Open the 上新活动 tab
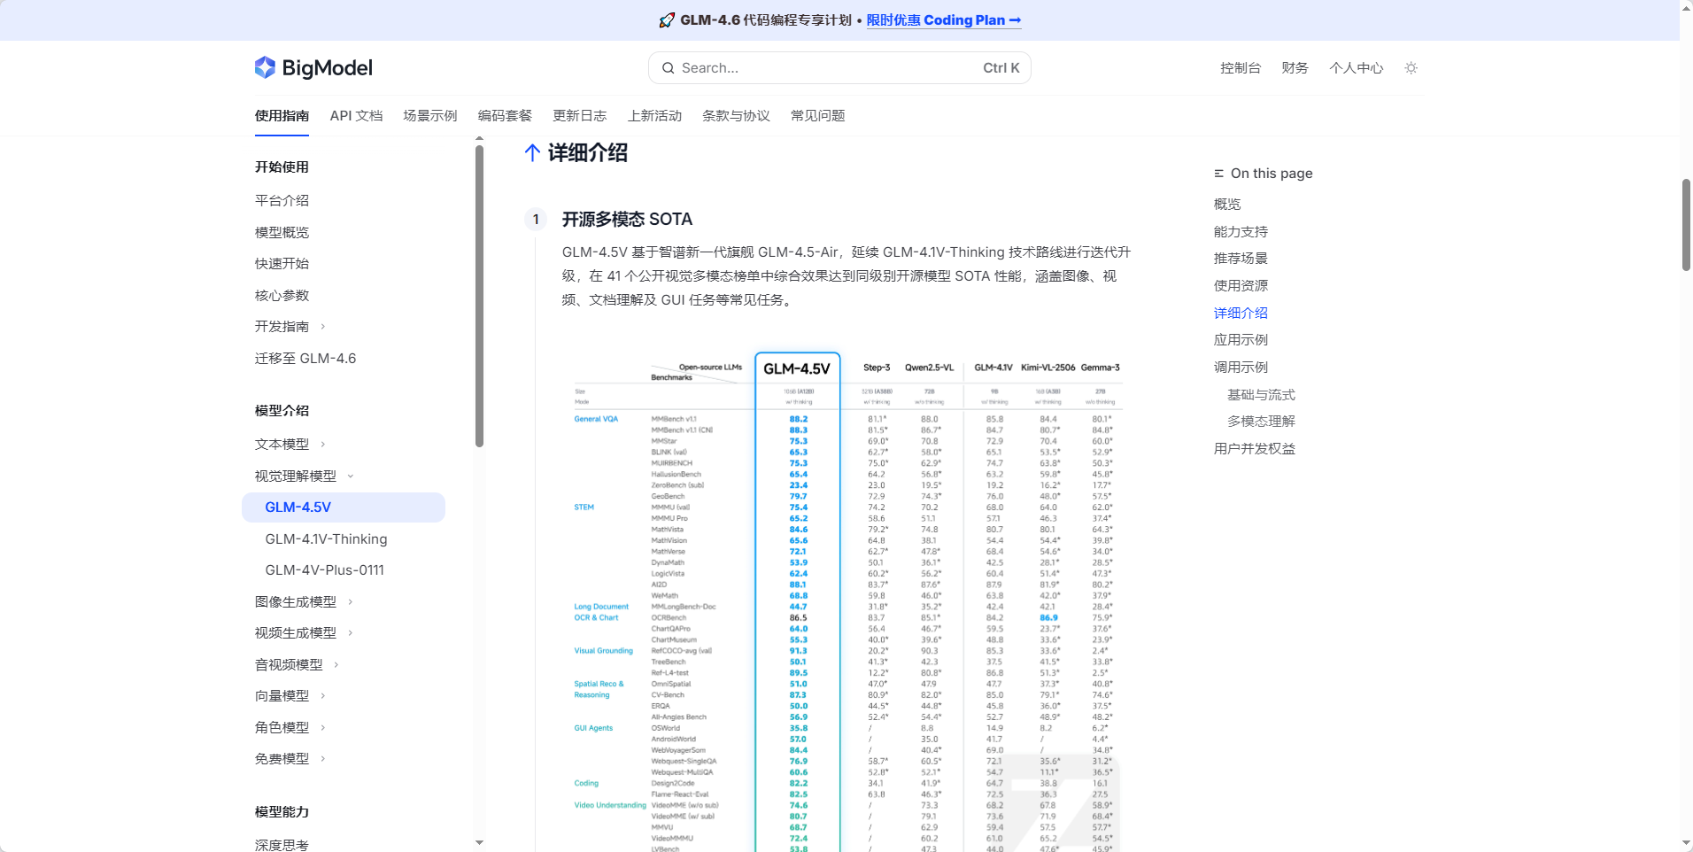Screen dimensions: 1693x852 654,116
